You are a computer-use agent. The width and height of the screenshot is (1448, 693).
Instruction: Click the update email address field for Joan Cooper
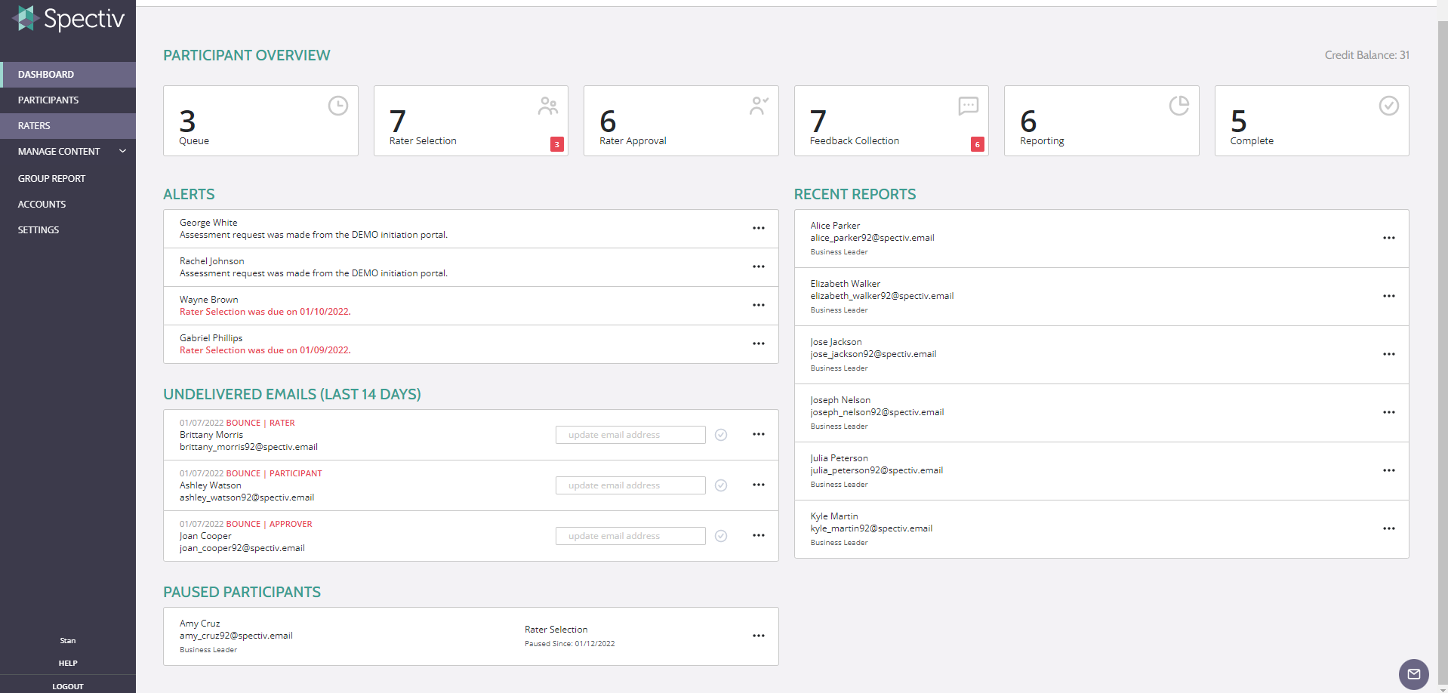[x=630, y=535]
